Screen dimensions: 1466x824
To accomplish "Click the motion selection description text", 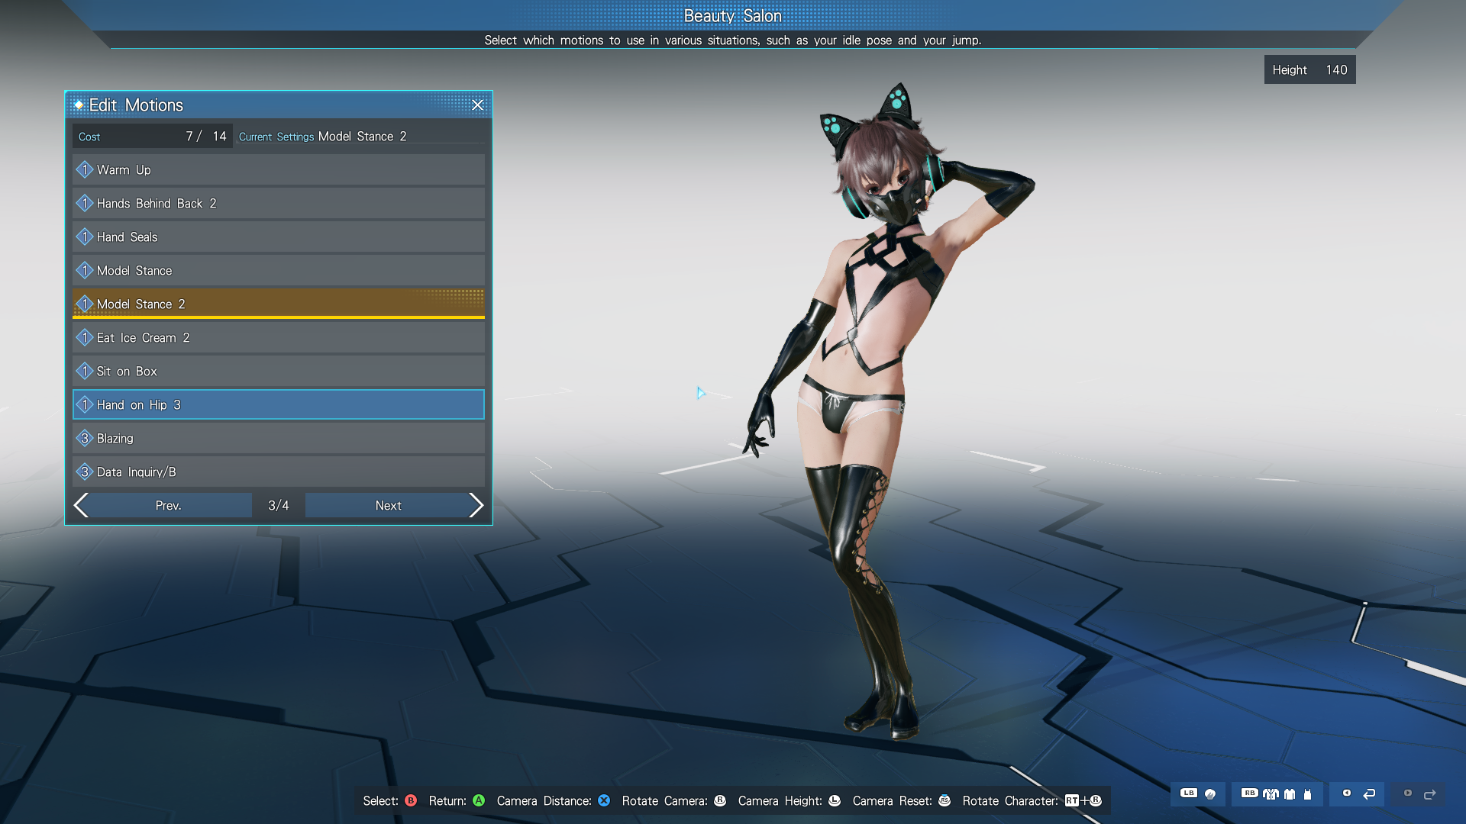I will [x=732, y=40].
